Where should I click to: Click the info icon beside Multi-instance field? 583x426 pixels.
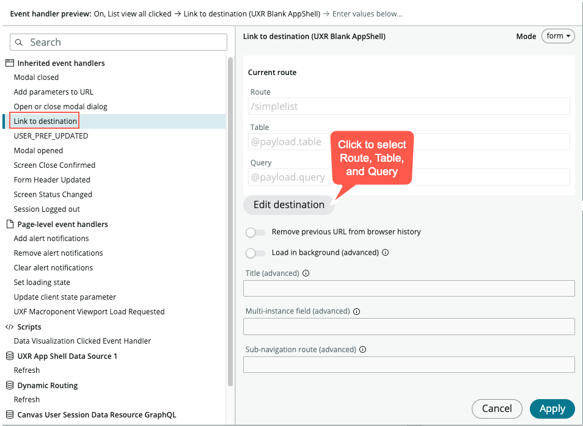pyautogui.click(x=356, y=311)
